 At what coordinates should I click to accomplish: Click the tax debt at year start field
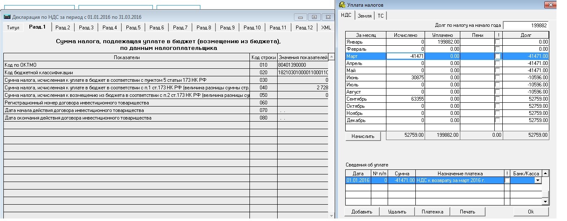[525, 26]
